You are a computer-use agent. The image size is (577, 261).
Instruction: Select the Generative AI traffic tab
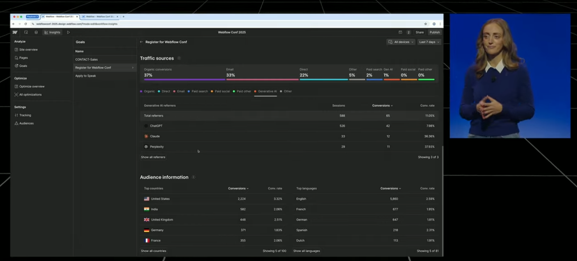point(265,91)
